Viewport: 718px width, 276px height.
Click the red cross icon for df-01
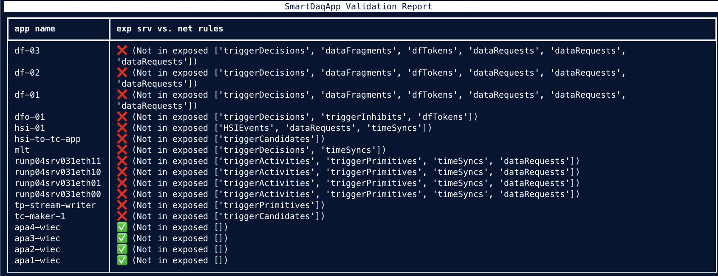122,95
